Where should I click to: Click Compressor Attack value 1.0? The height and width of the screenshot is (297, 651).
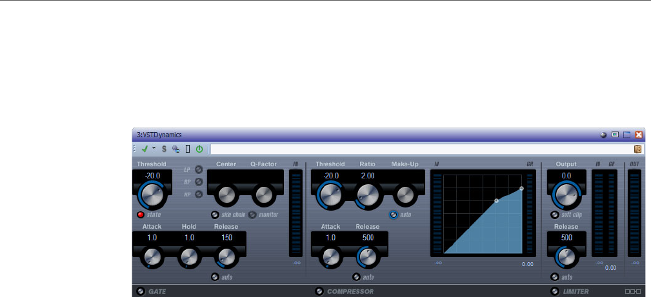[330, 238]
